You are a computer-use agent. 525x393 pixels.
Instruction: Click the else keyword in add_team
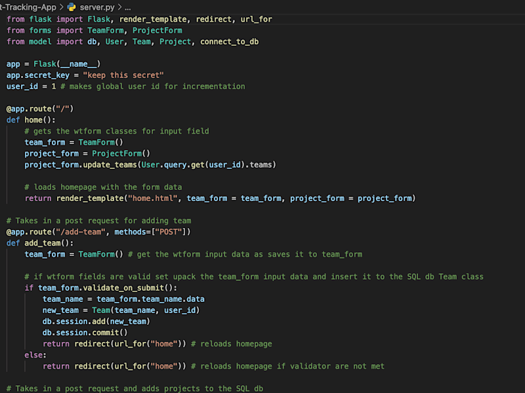coord(33,355)
